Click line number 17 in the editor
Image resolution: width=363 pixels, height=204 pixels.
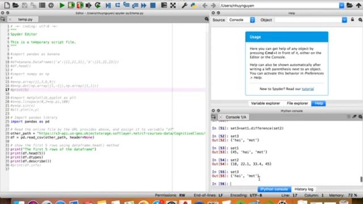click(7, 90)
